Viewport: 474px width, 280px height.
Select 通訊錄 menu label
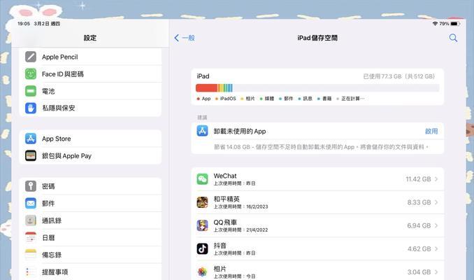tap(52, 220)
